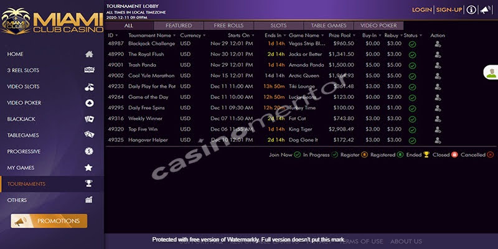Sort by the ID column arrow
498x249 pixels.
coord(116,35)
